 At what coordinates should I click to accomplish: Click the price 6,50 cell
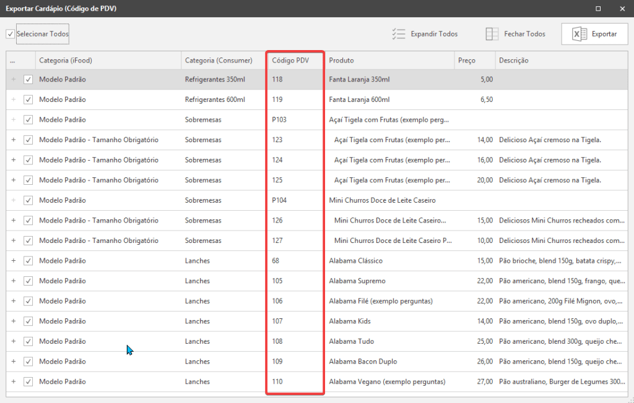pos(475,100)
